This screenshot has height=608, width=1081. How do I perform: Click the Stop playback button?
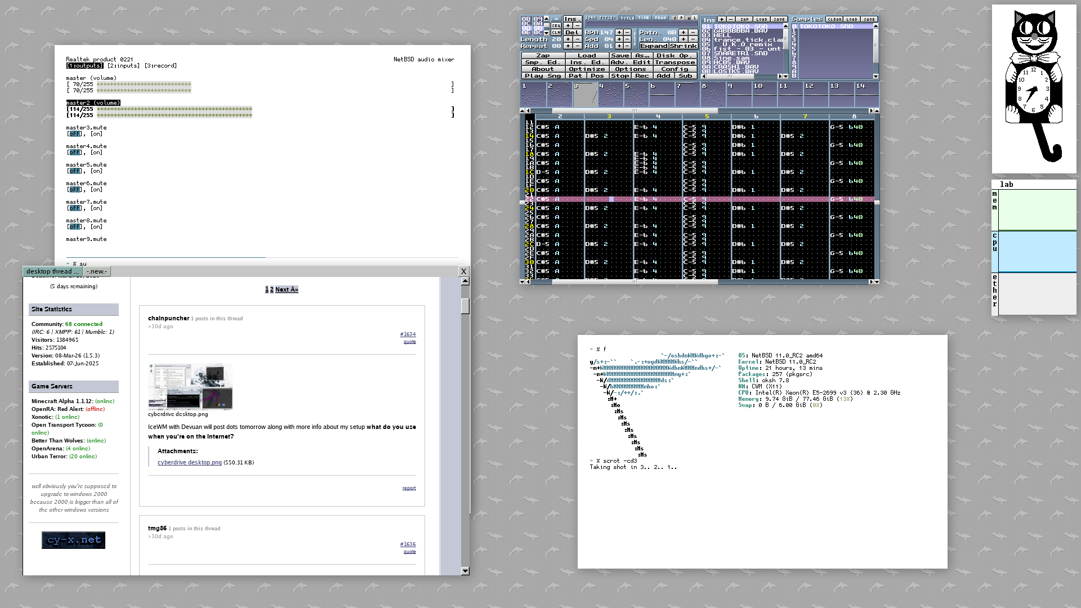(620, 76)
